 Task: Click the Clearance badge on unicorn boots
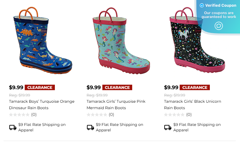click(x=195, y=87)
